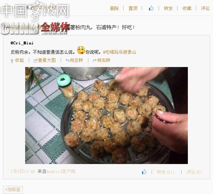This screenshot has height=194, width=213.
Task: Click the top thumbs-up like icon
Action: (151, 8)
